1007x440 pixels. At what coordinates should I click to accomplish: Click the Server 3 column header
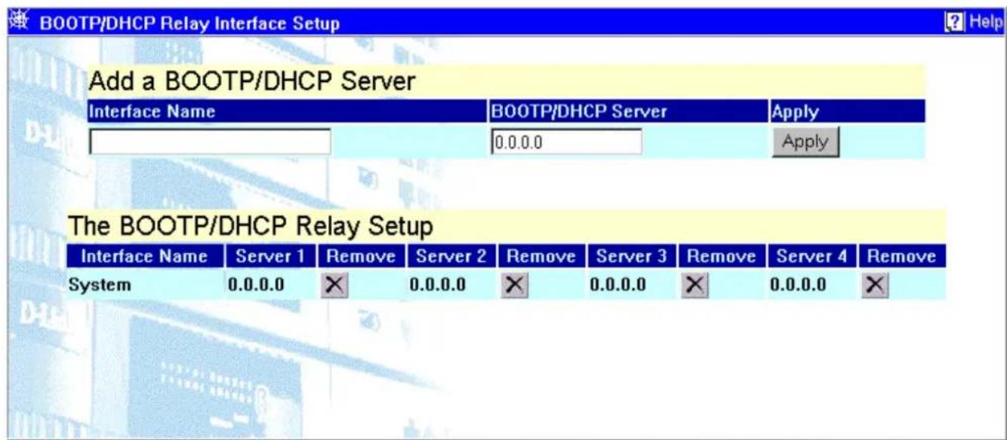click(x=632, y=256)
